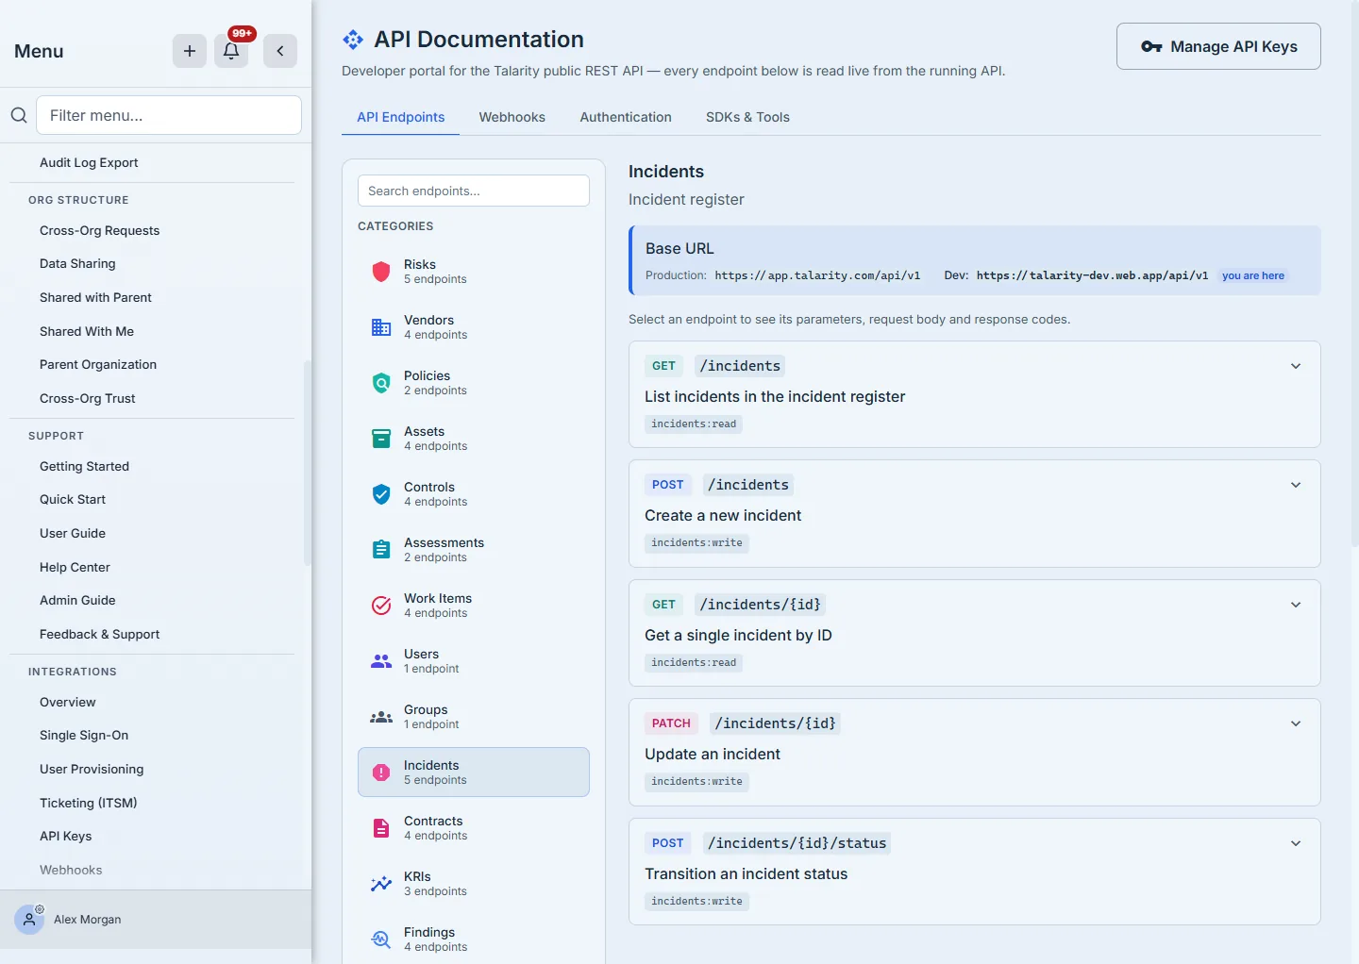
Task: Click the KRIs trend-line icon
Action: tap(381, 884)
